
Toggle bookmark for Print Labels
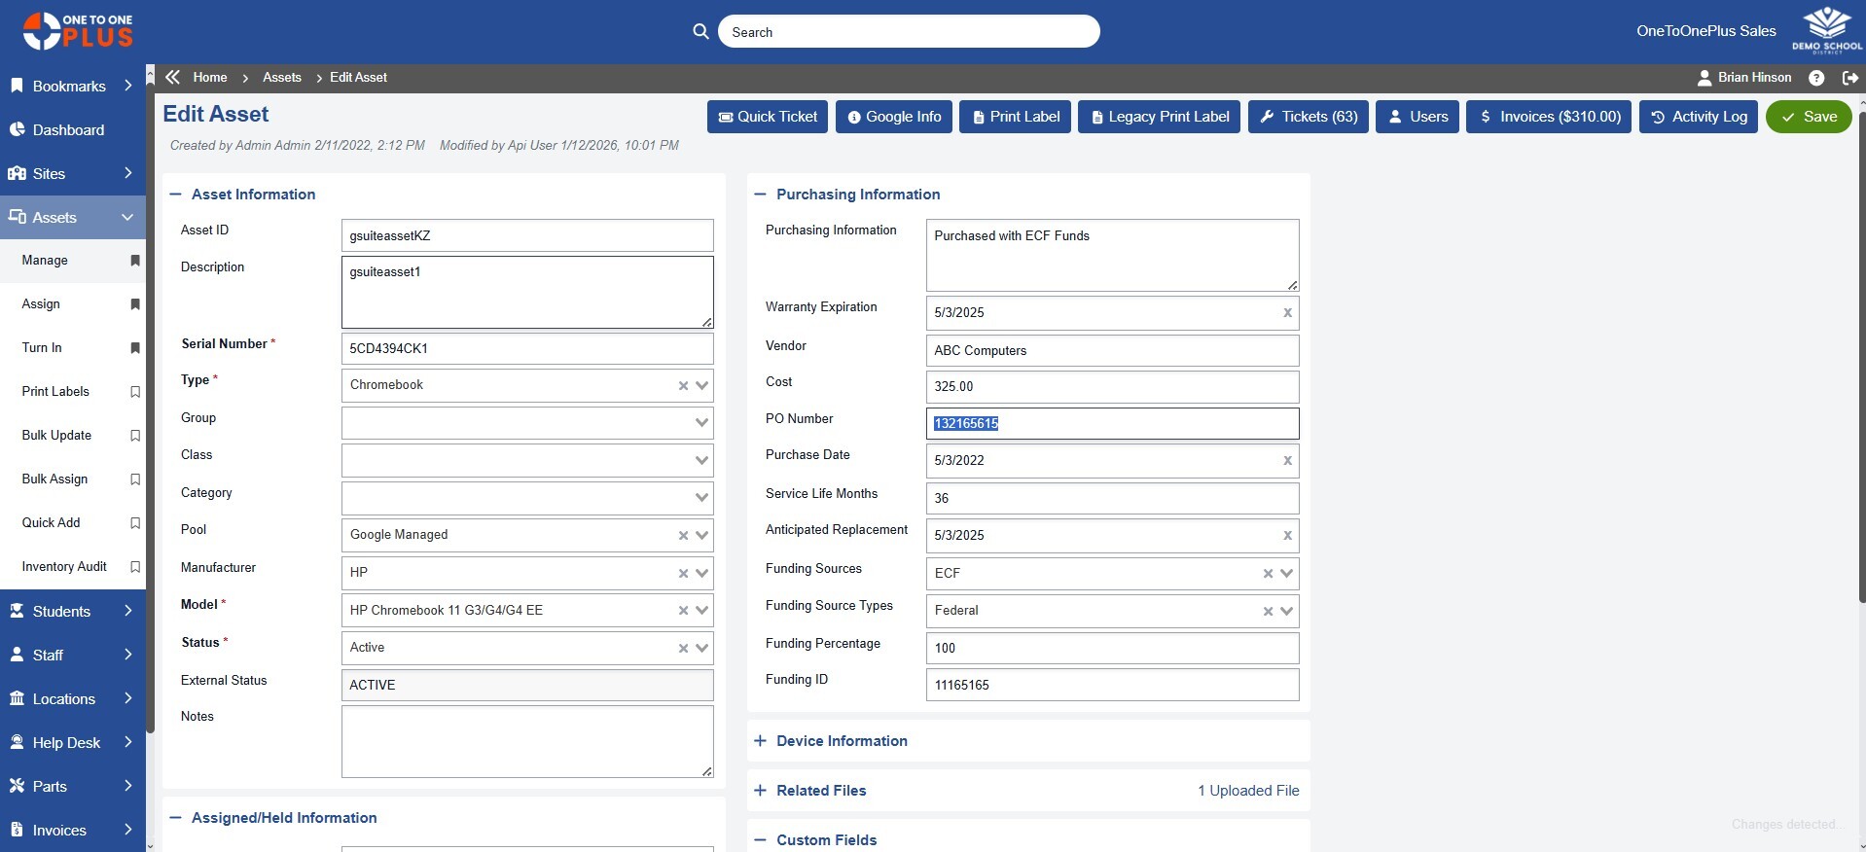(x=135, y=392)
